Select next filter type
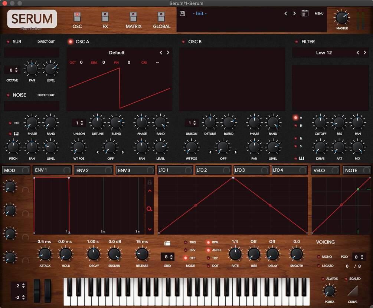The height and width of the screenshot is (308, 373). [x=365, y=53]
